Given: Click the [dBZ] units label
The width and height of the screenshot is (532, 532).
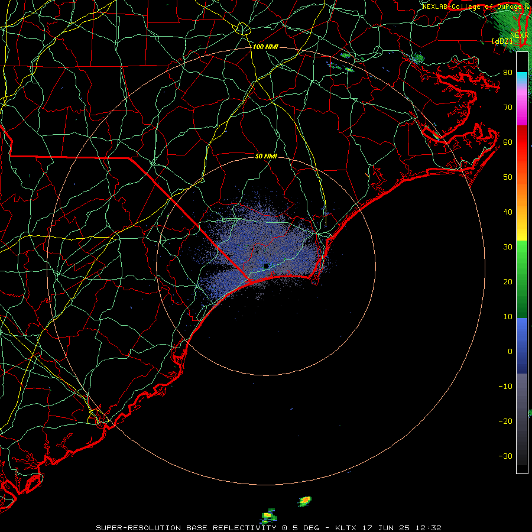Looking at the screenshot, I should pos(502,41).
